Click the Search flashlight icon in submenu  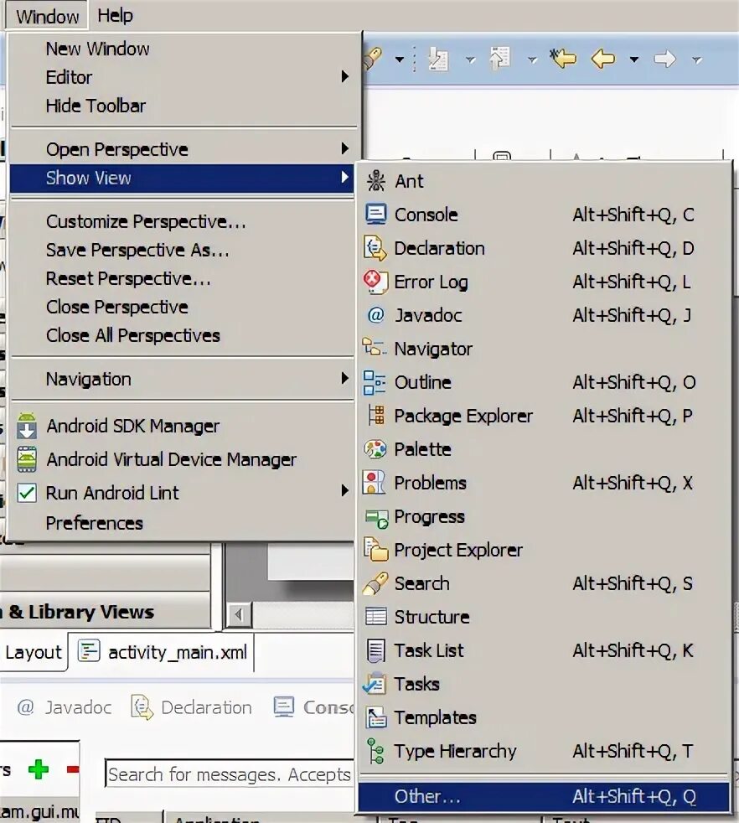(x=375, y=583)
